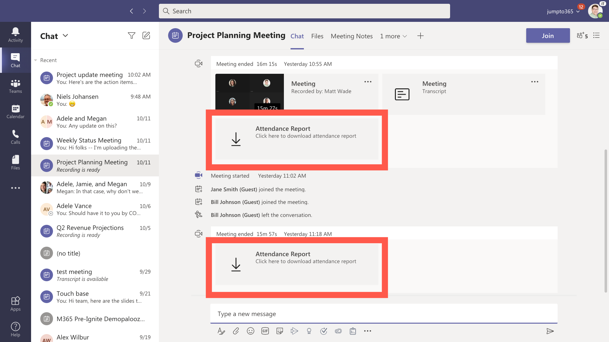Open the 1 more tab dropdown
This screenshot has width=609, height=342.
tap(393, 36)
